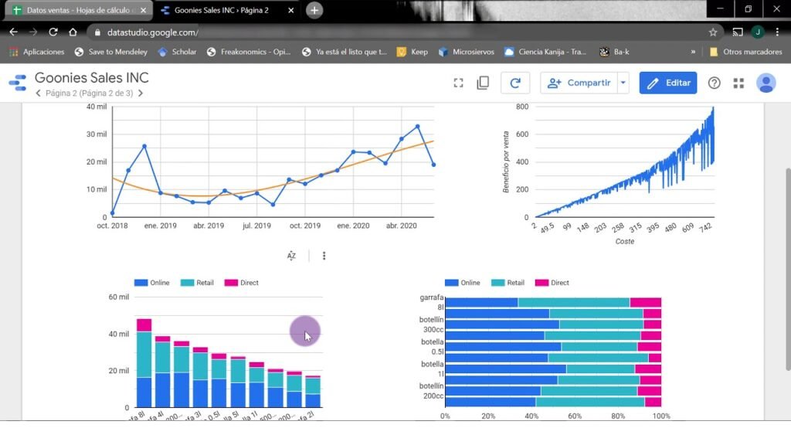Screen dimensions: 791x445
Task: Open chart three-dot options menu
Action: click(x=324, y=256)
